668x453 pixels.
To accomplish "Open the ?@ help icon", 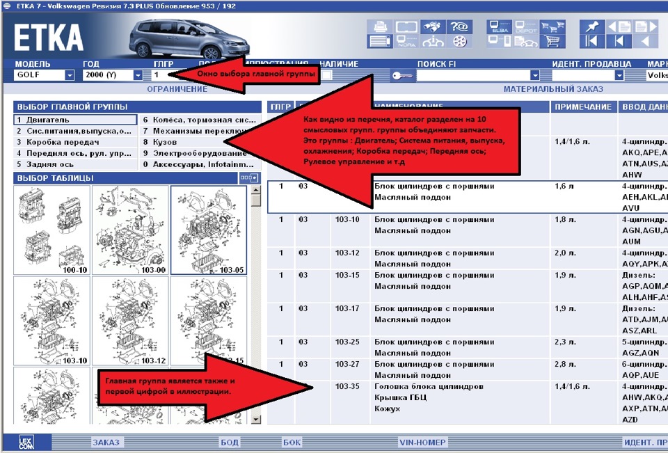I will point(459,27).
